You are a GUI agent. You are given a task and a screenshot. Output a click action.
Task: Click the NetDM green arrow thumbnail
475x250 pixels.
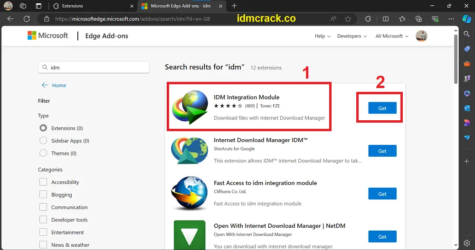tap(190, 235)
